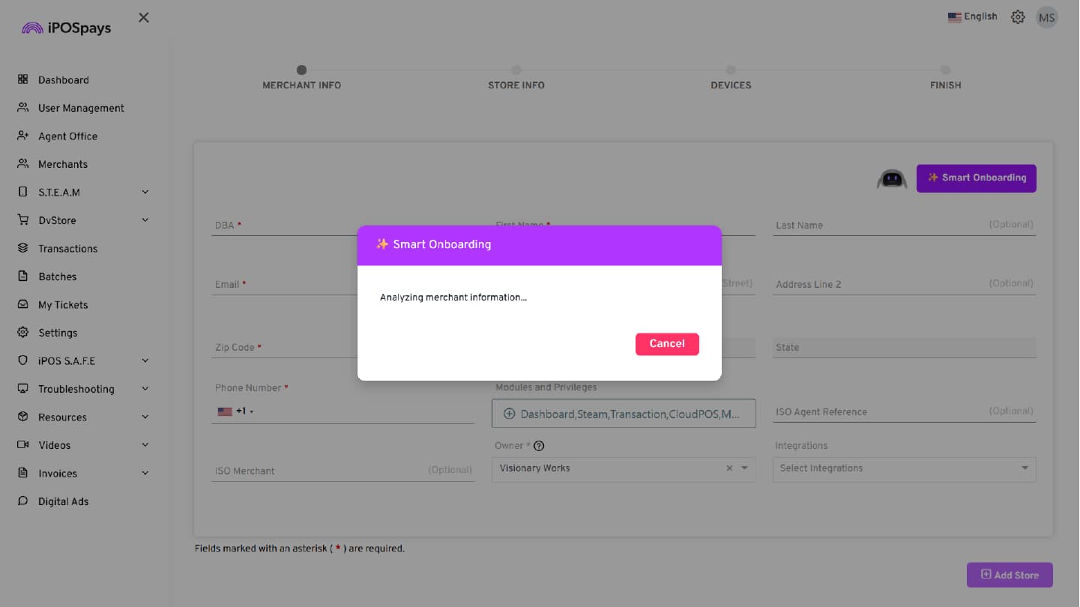Open Dashboard from the sidebar
The width and height of the screenshot is (1080, 607).
pos(63,80)
